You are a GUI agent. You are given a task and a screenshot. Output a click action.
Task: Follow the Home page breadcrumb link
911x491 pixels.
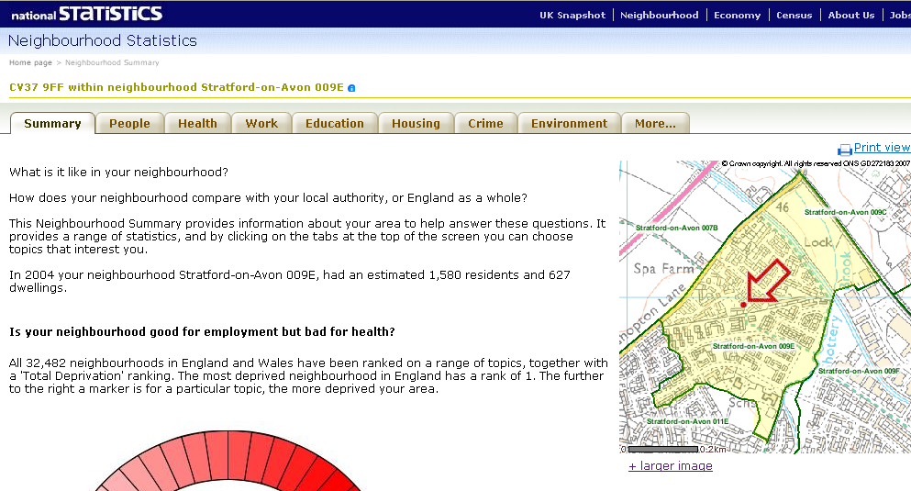[x=30, y=62]
